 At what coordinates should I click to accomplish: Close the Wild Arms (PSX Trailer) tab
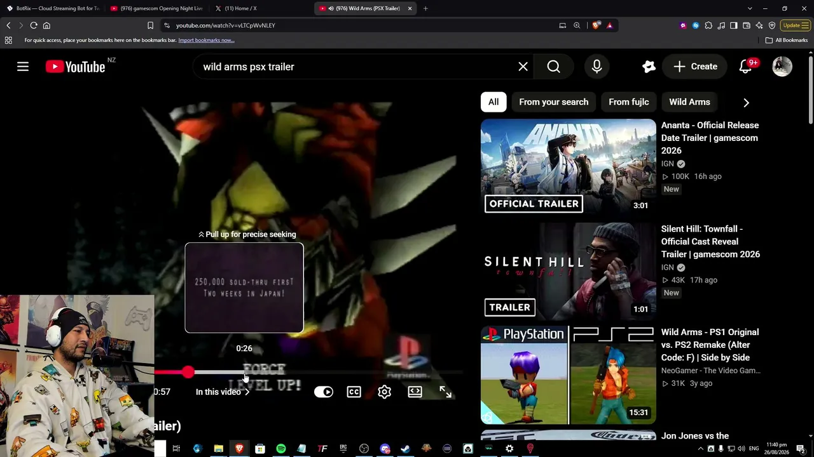[410, 8]
